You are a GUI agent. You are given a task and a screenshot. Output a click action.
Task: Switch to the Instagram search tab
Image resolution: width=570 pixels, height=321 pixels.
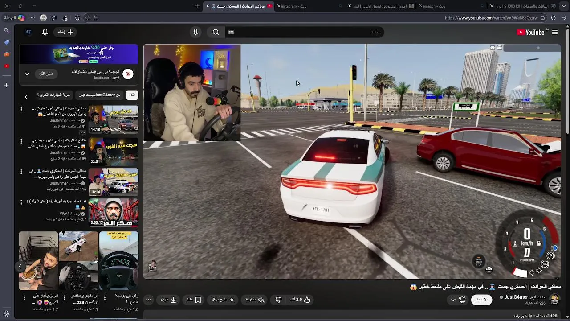point(311,6)
